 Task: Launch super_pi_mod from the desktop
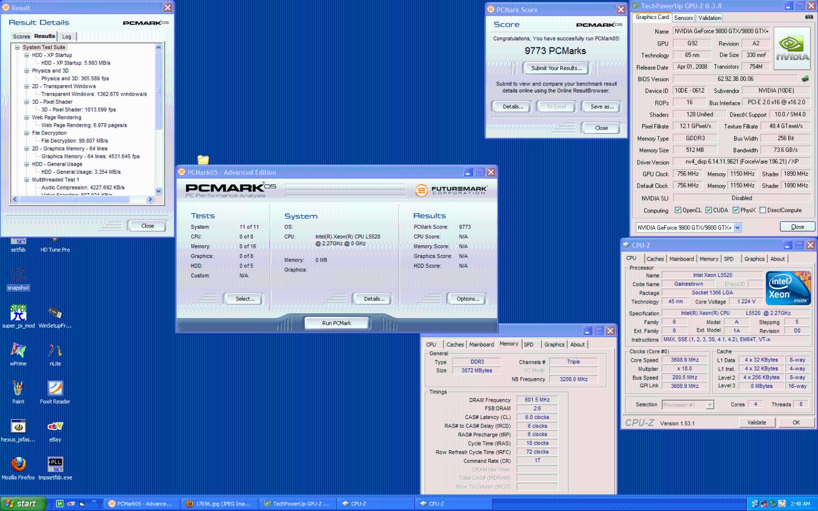[x=18, y=316]
